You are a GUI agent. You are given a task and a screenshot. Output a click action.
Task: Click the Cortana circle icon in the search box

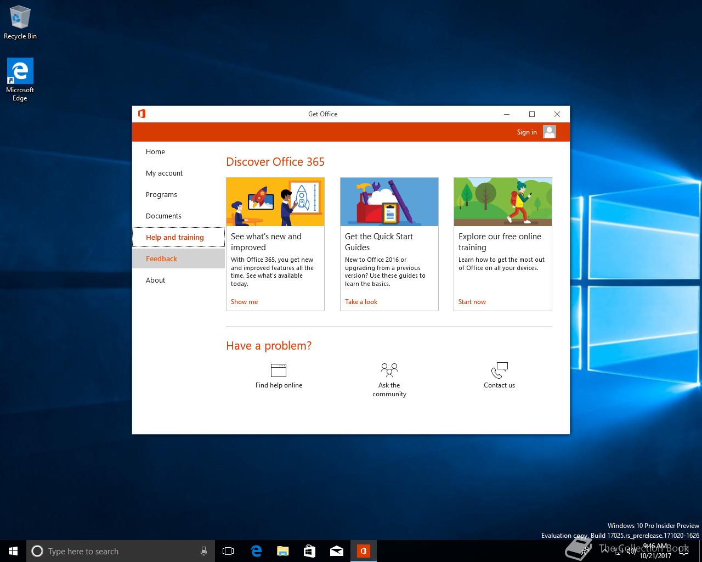point(37,551)
